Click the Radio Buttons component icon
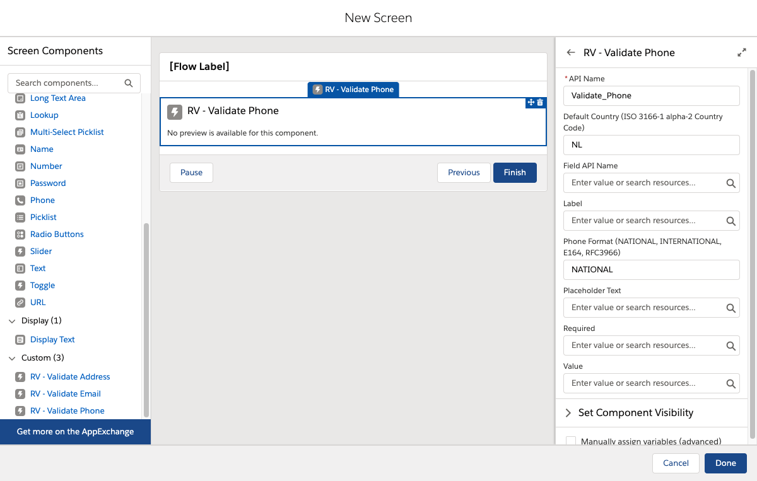 pos(20,235)
